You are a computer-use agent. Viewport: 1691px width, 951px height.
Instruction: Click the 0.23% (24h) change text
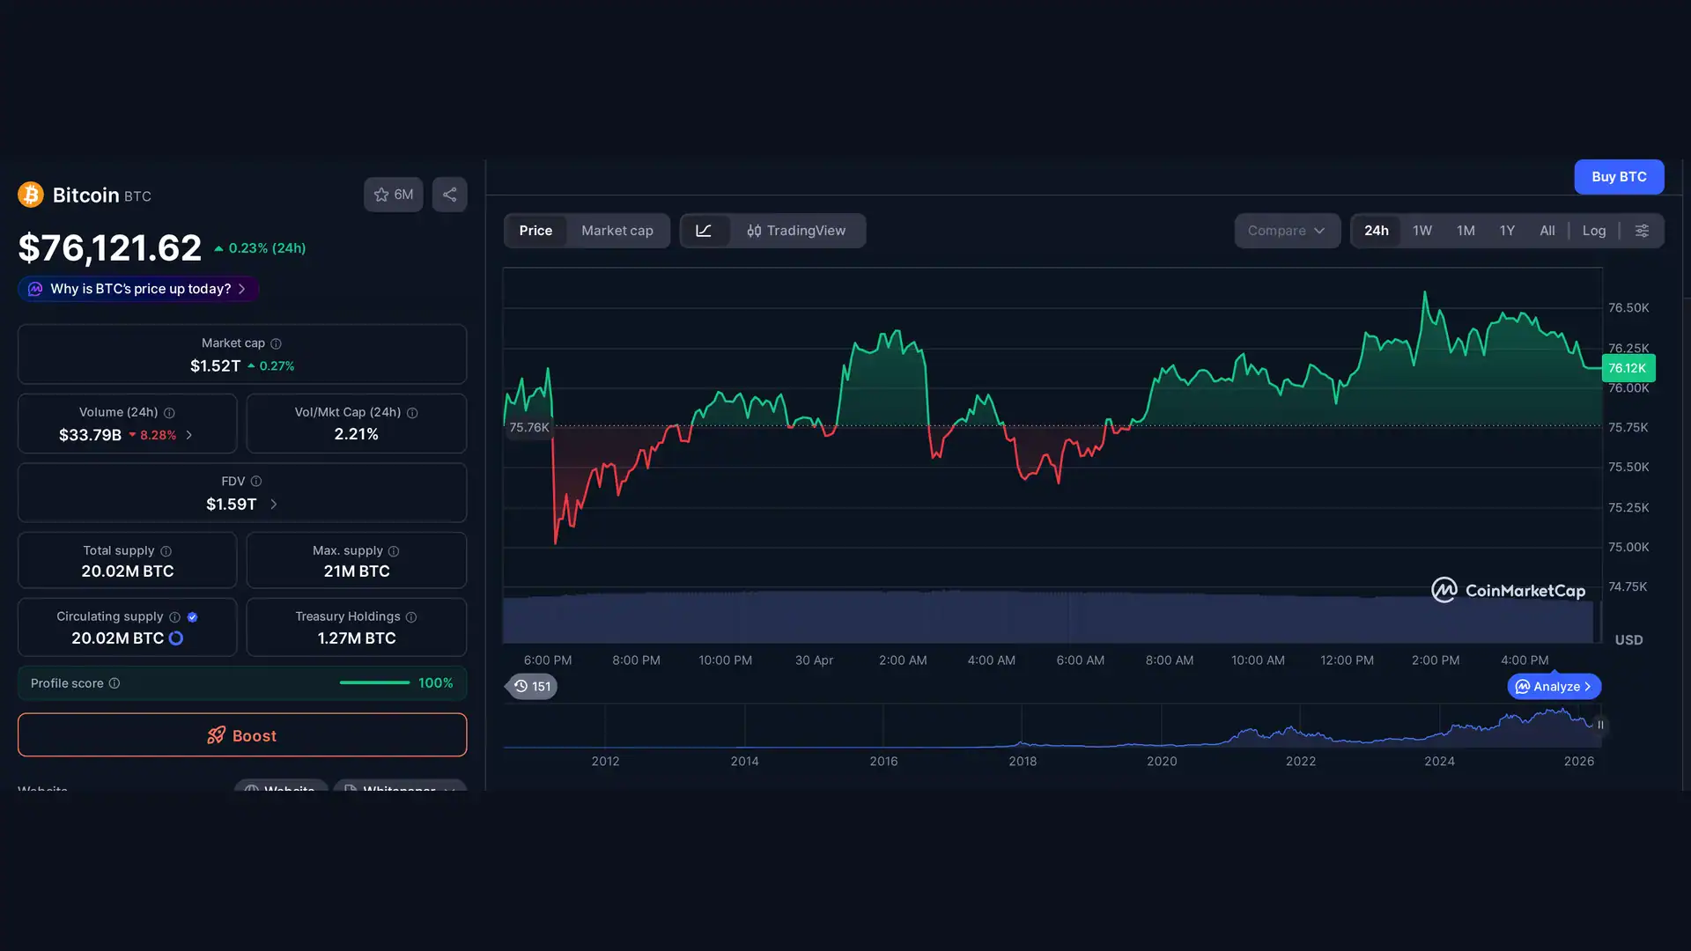click(x=267, y=248)
